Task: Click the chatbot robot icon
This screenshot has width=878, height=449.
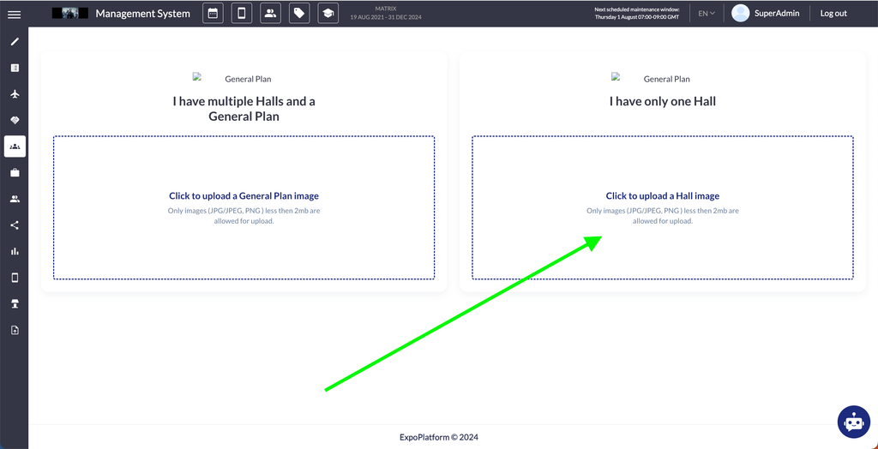Action: point(853,422)
